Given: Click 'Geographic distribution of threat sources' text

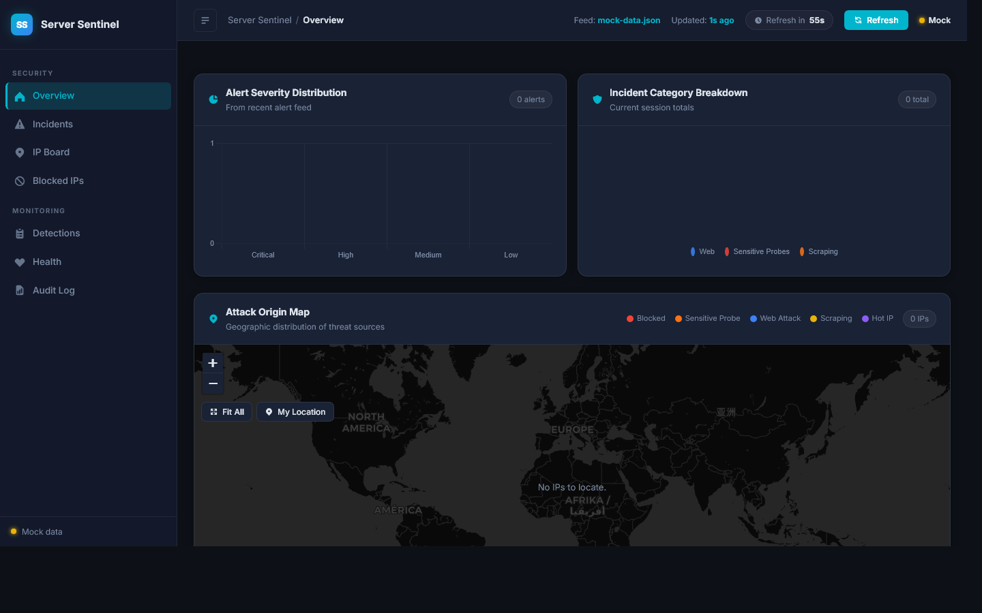Looking at the screenshot, I should pos(305,327).
